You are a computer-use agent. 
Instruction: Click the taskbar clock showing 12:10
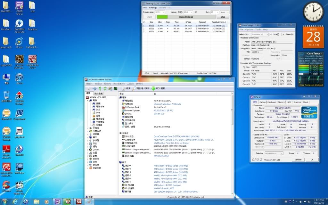tap(319, 202)
